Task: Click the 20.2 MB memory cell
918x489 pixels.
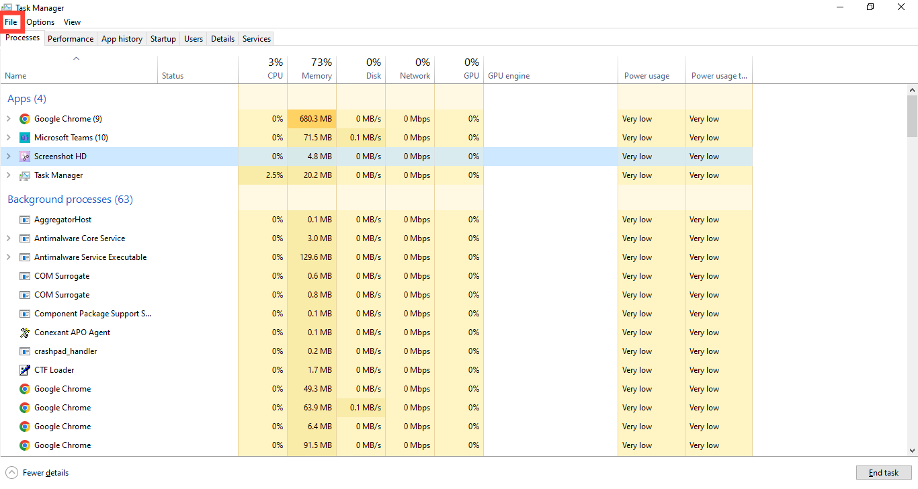Action: point(312,175)
